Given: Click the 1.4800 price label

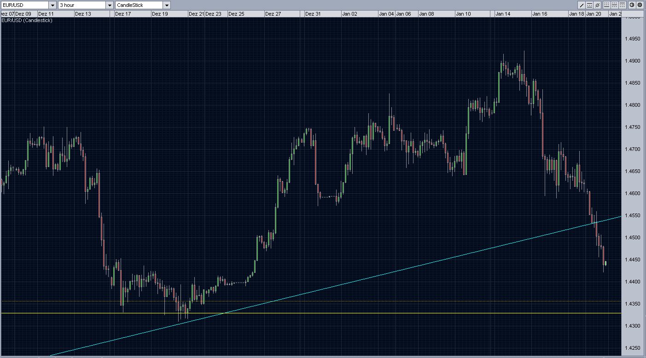Looking at the screenshot, I should (x=633, y=105).
